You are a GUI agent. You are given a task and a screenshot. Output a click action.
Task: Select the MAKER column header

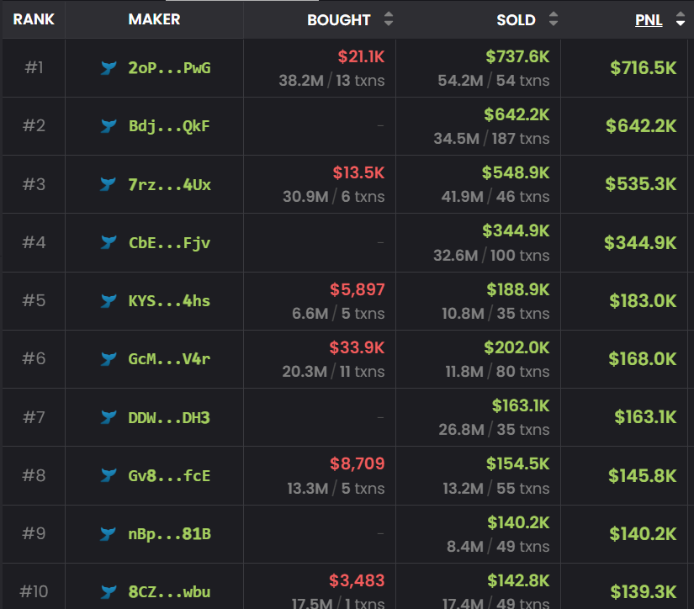pyautogui.click(x=154, y=19)
